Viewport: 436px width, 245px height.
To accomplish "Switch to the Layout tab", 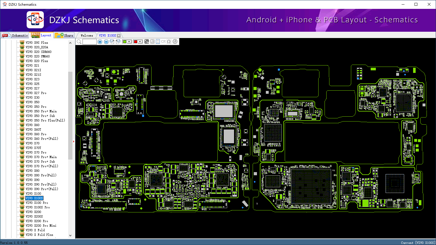I will tap(42, 35).
